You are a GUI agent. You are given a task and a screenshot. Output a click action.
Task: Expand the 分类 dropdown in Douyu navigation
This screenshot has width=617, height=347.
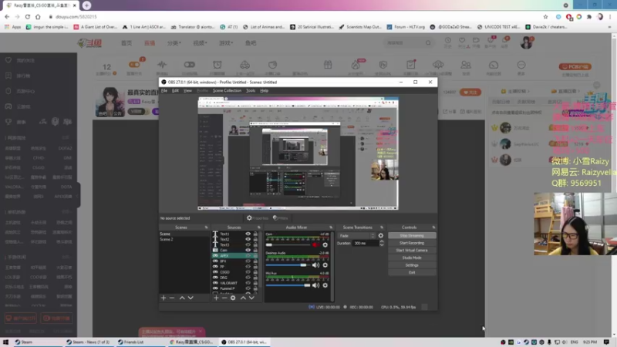174,43
